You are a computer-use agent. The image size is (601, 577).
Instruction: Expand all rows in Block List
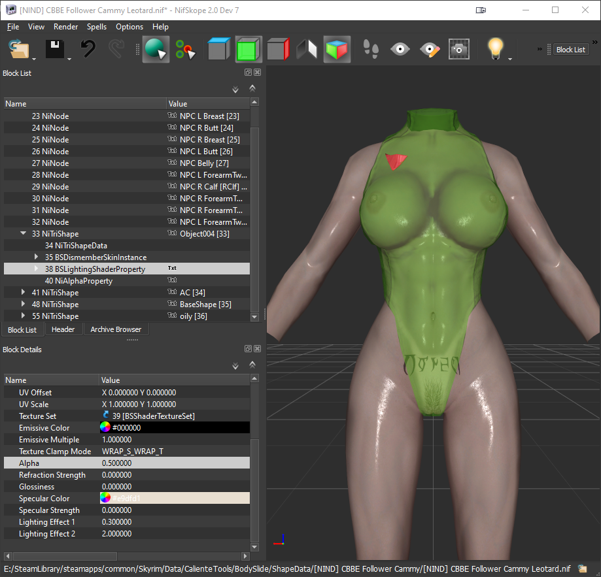pyautogui.click(x=235, y=90)
